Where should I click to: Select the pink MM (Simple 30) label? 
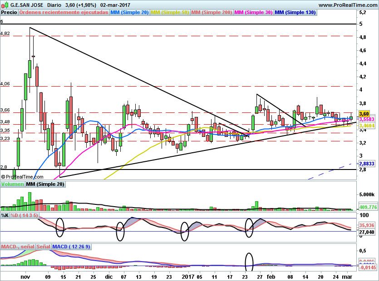[x=253, y=13]
